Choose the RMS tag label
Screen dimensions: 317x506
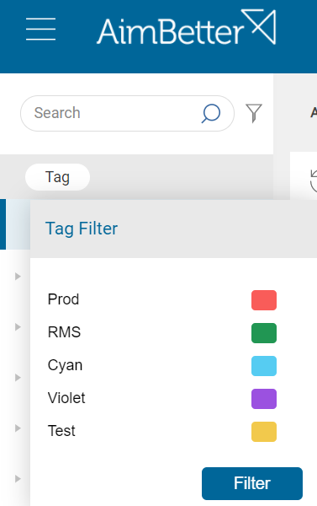coord(64,332)
